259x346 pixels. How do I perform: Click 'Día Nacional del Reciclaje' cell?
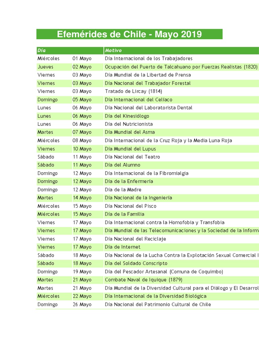pyautogui.click(x=136, y=239)
